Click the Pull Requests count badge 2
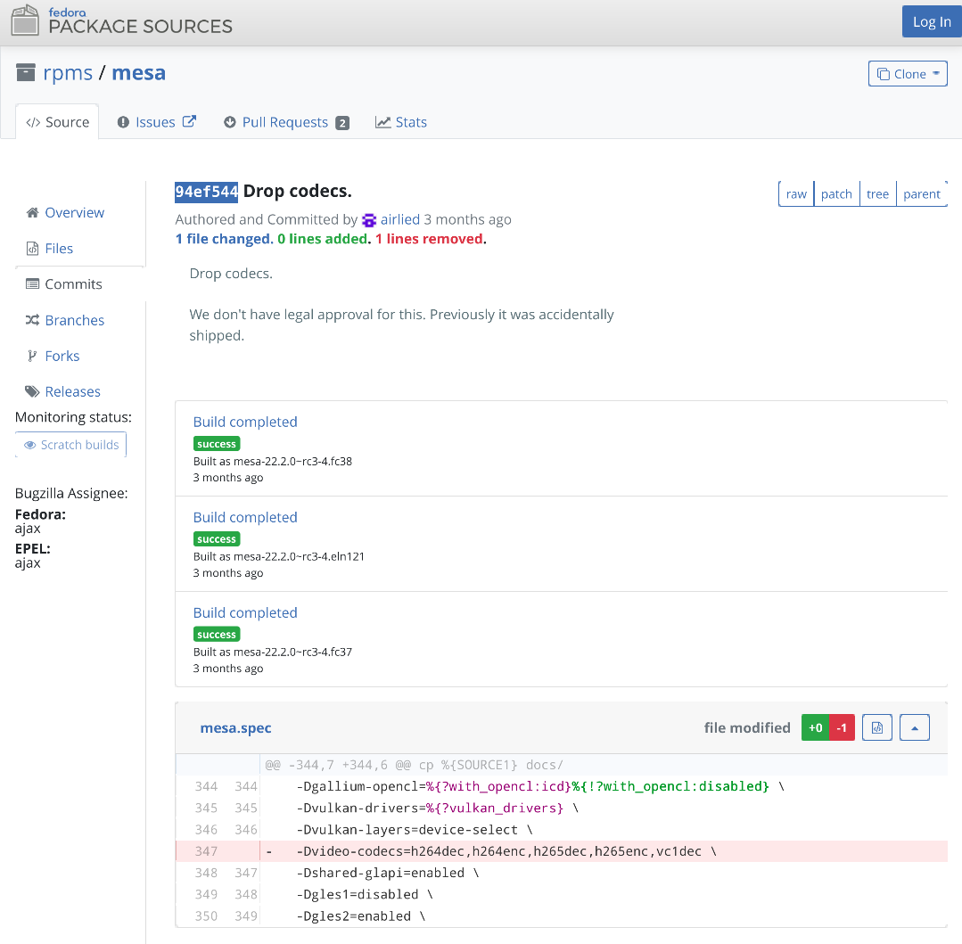962x944 pixels. pyautogui.click(x=342, y=123)
